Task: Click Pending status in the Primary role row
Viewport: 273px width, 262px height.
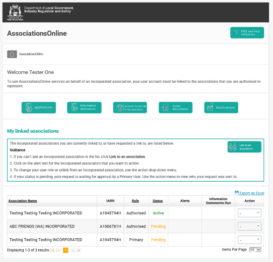Action: pyautogui.click(x=158, y=240)
